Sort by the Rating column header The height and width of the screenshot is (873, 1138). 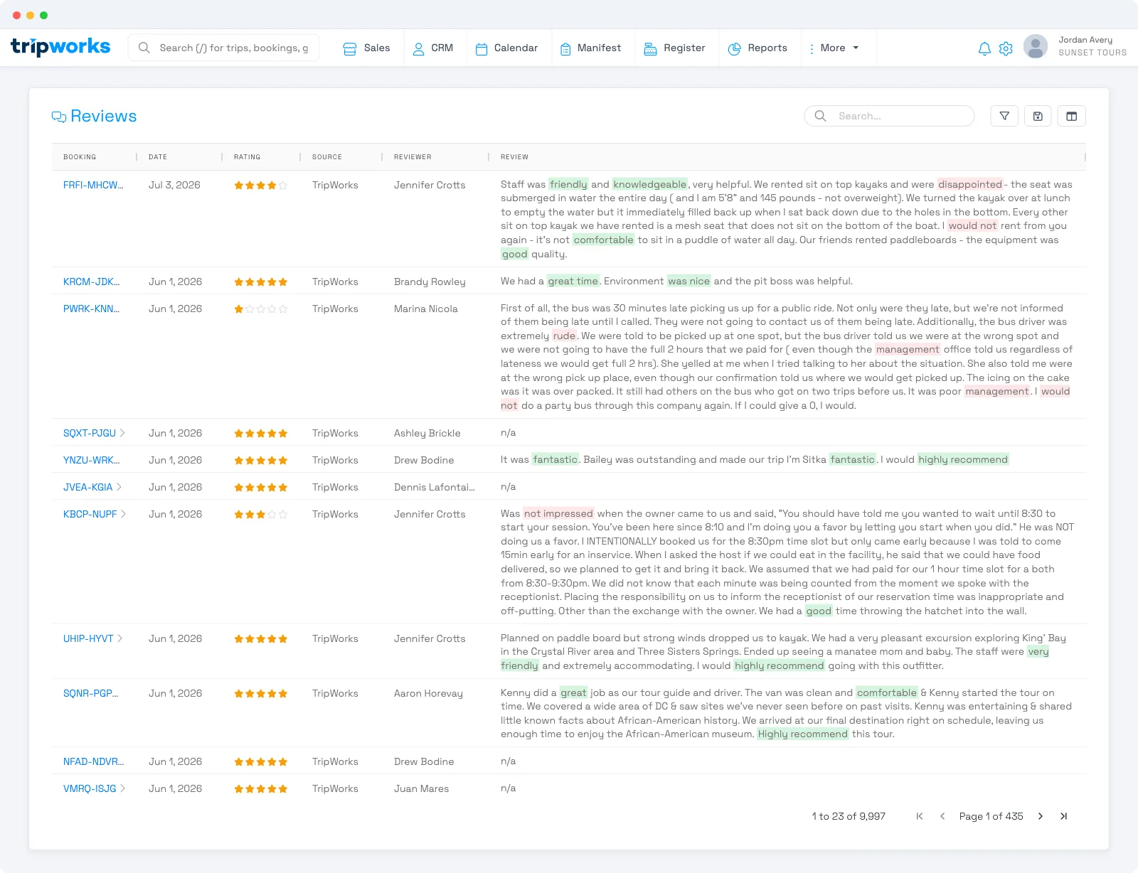(248, 157)
